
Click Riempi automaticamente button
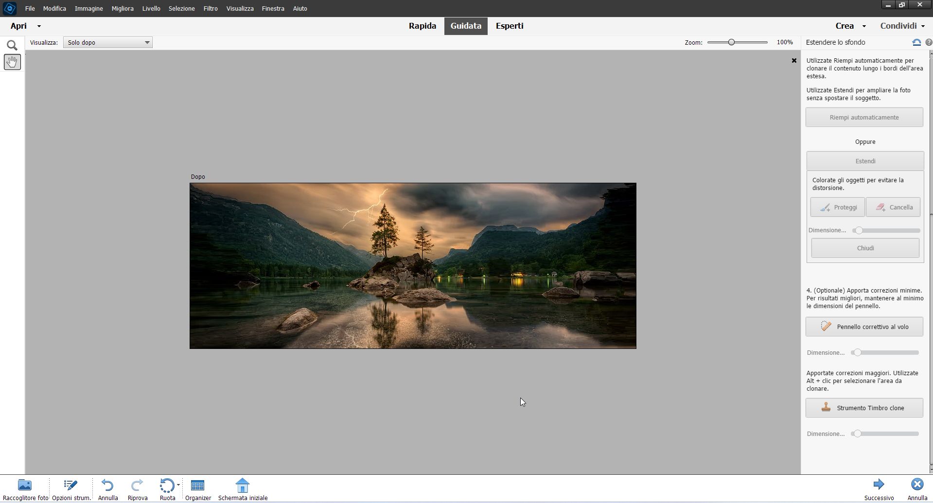coord(864,117)
